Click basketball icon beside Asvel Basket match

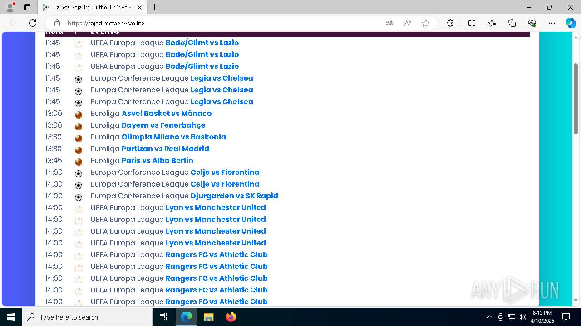coord(79,115)
